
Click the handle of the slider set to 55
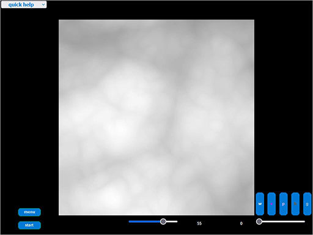163,222
